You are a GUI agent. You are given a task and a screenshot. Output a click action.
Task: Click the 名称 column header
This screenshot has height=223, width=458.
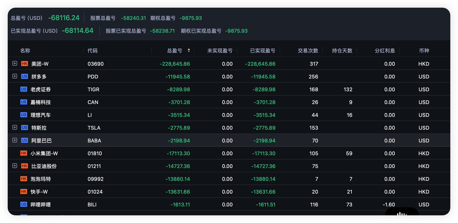pyautogui.click(x=25, y=51)
